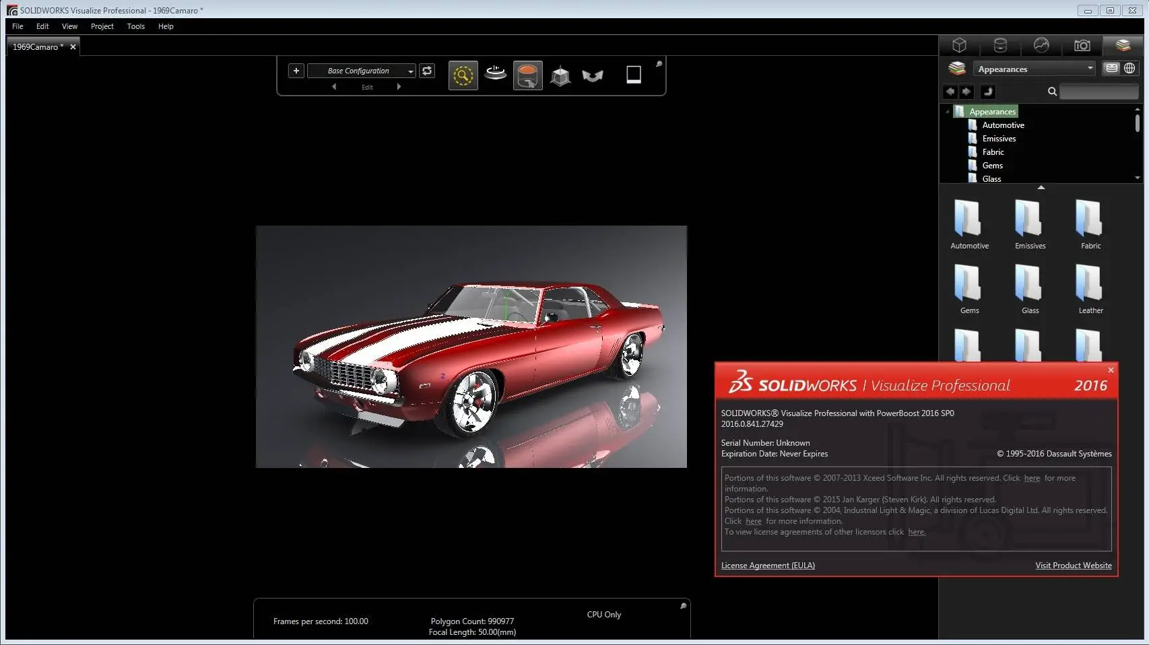Navigate forward in the library browser

click(x=966, y=92)
